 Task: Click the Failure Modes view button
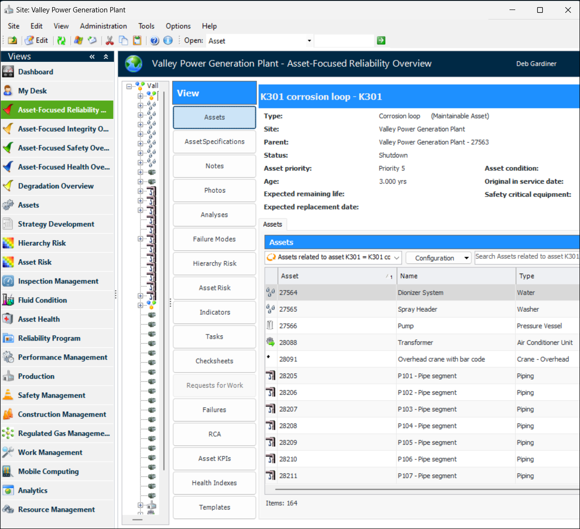click(214, 239)
